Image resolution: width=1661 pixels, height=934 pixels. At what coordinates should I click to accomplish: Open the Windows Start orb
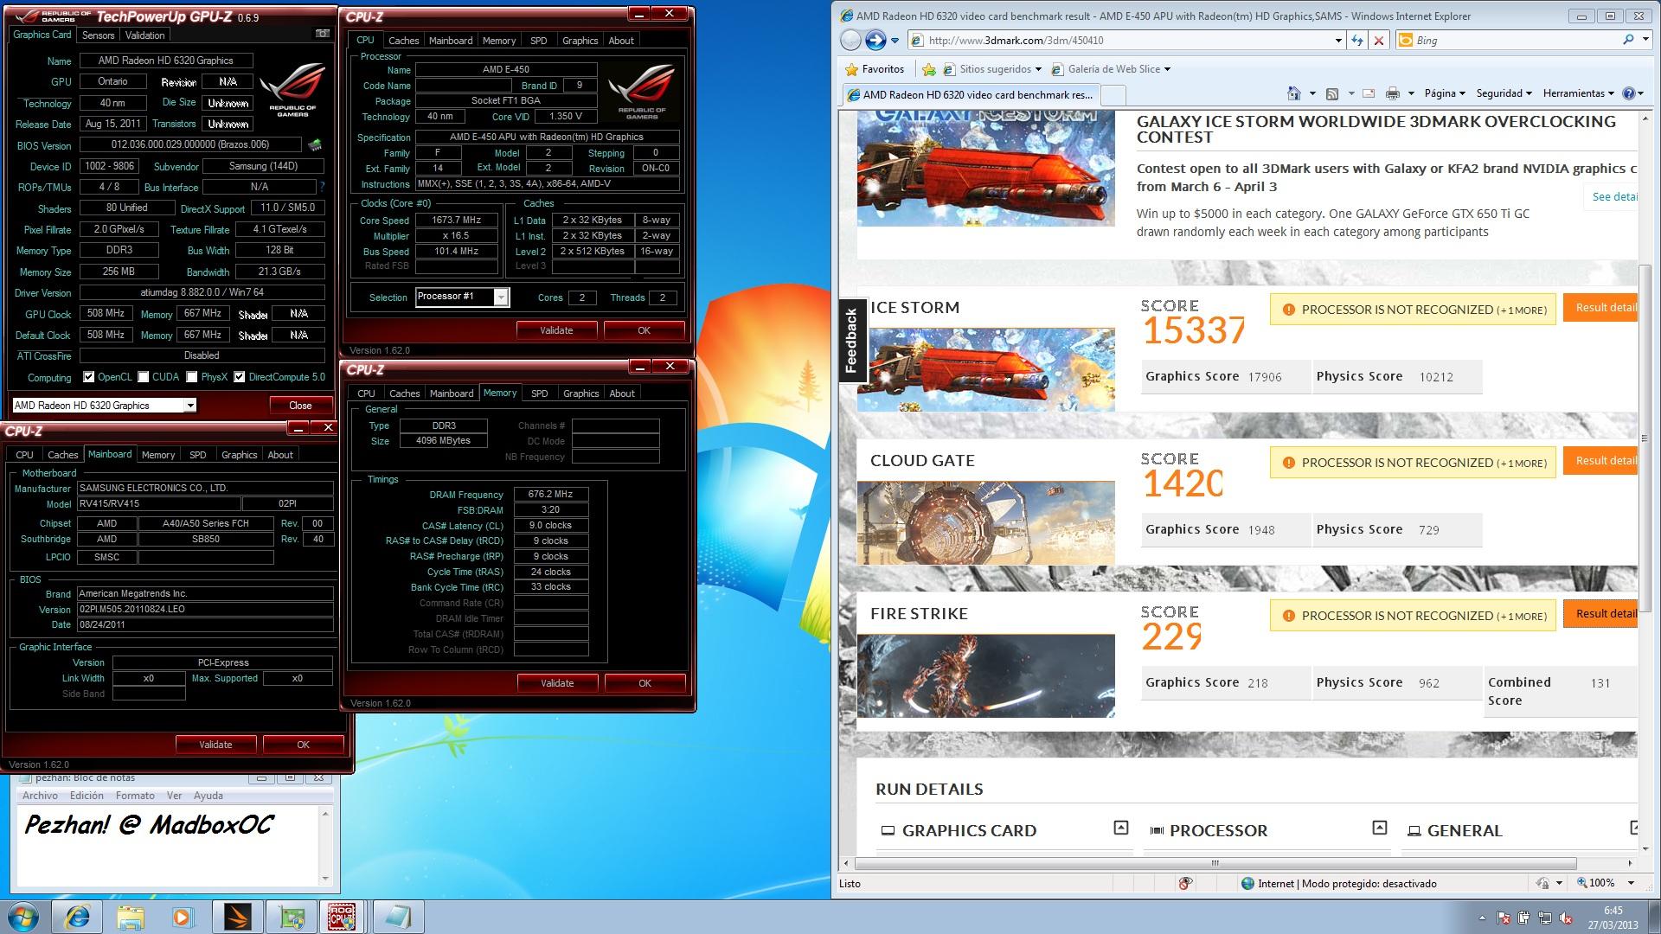pyautogui.click(x=23, y=916)
